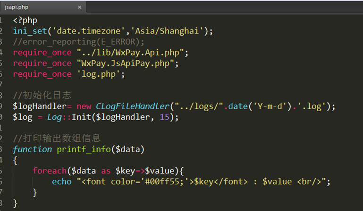This screenshot has height=211, width=363.
Task: Click the 'Y-m-d' format string
Action: pyautogui.click(x=270, y=106)
